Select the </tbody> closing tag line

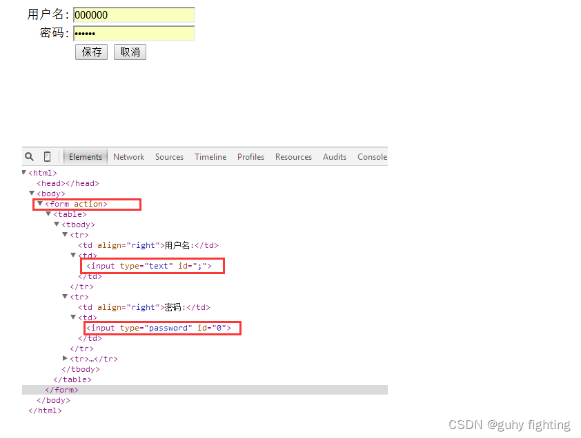click(x=81, y=369)
